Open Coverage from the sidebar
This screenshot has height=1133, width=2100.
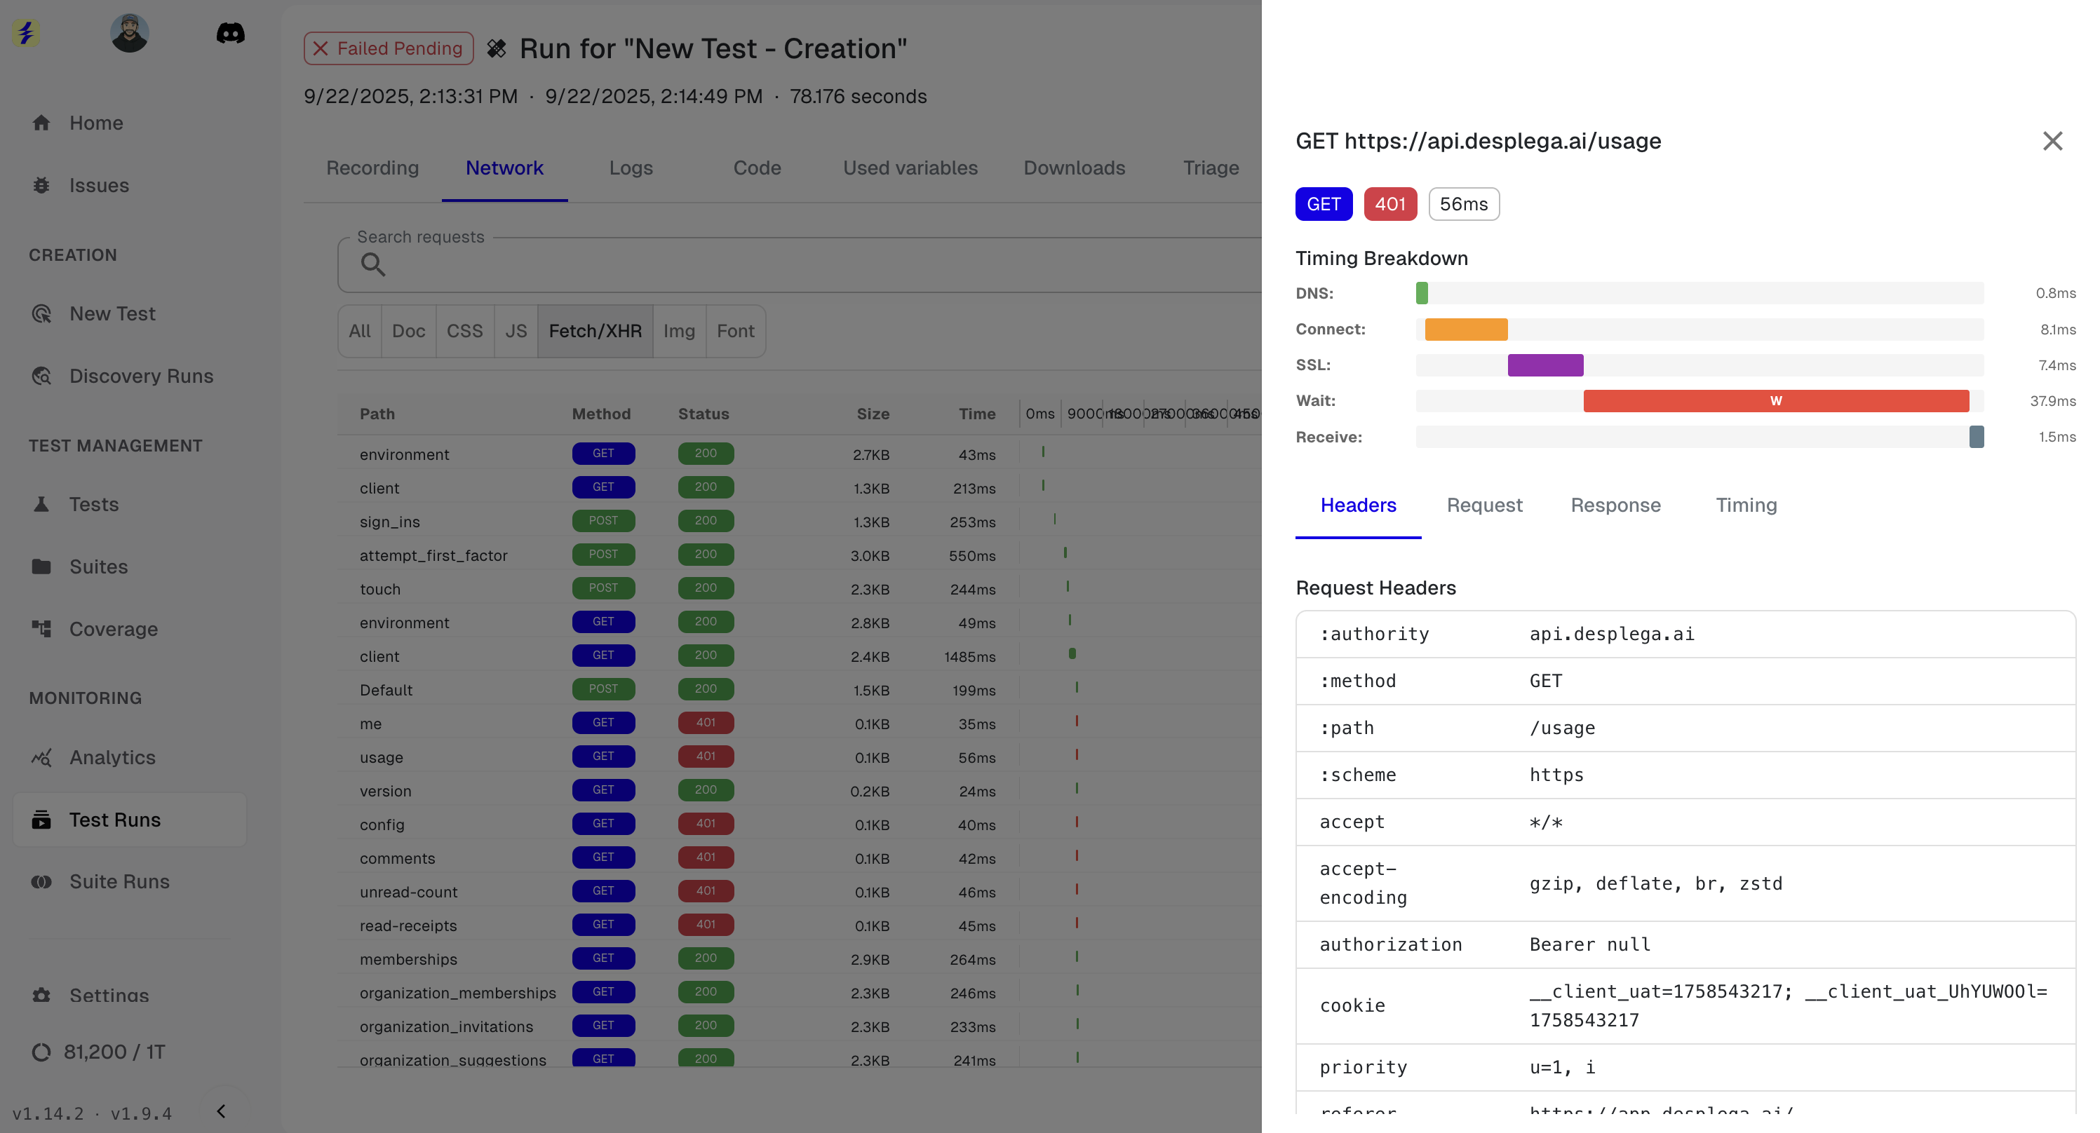click(112, 630)
